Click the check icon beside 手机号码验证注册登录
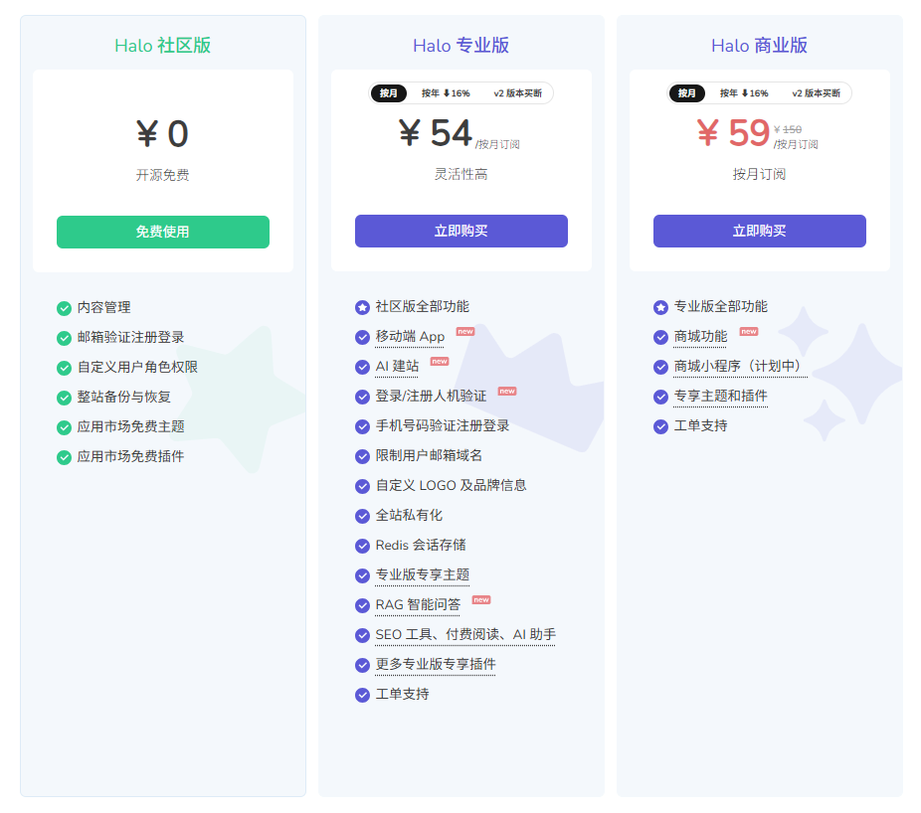Screen dimensions: 921x813 pyautogui.click(x=362, y=426)
